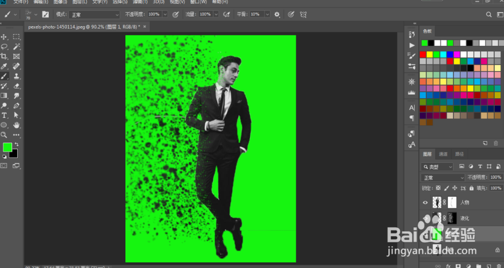The width and height of the screenshot is (504, 268).
Task: Toggle lock transparent pixels
Action: 438,188
